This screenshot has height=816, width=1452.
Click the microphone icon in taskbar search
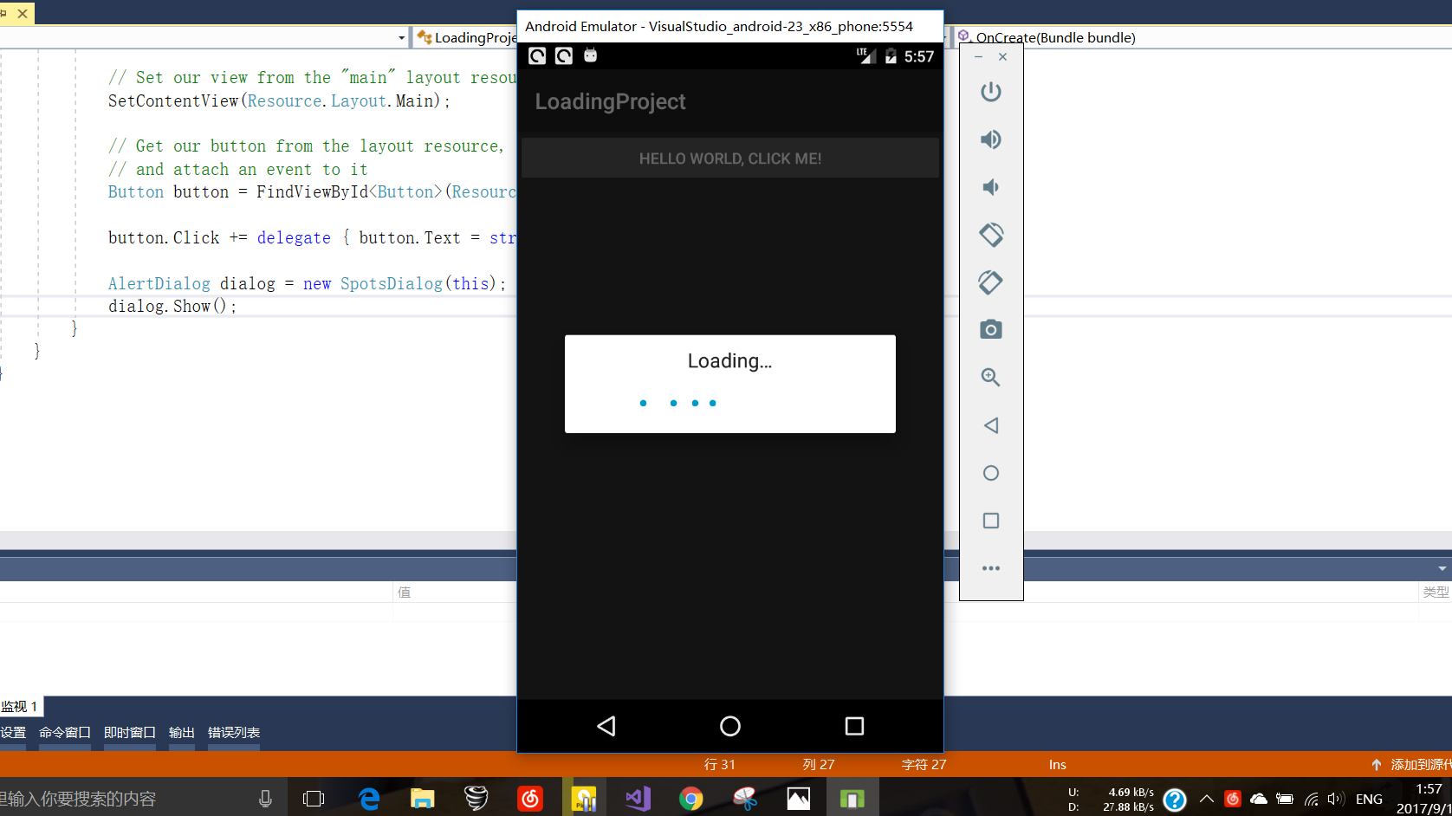265,799
